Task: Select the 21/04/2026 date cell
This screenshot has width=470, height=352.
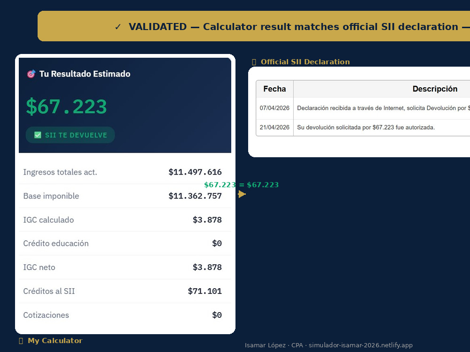Action: pos(274,128)
